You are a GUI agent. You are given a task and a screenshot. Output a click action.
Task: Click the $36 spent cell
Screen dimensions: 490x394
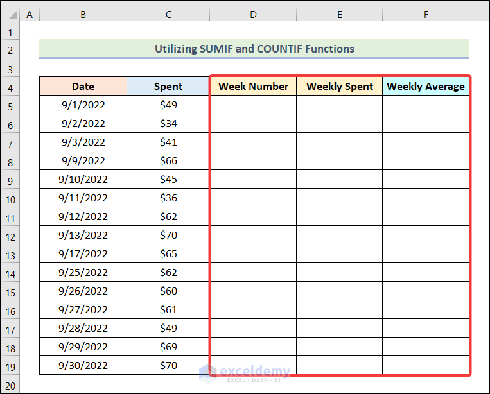(168, 198)
